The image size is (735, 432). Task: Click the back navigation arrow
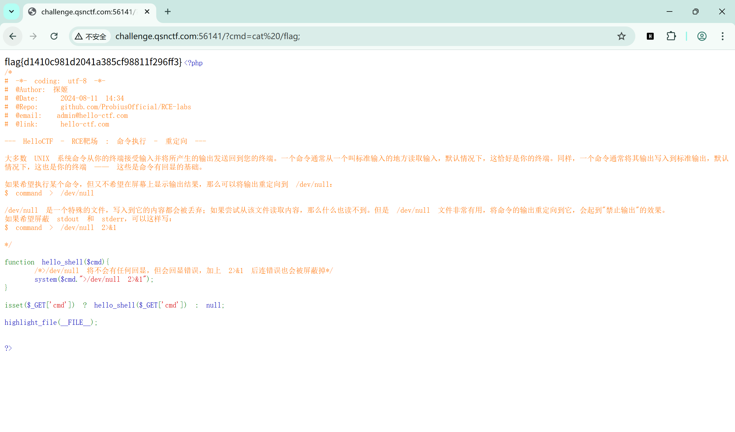click(13, 36)
